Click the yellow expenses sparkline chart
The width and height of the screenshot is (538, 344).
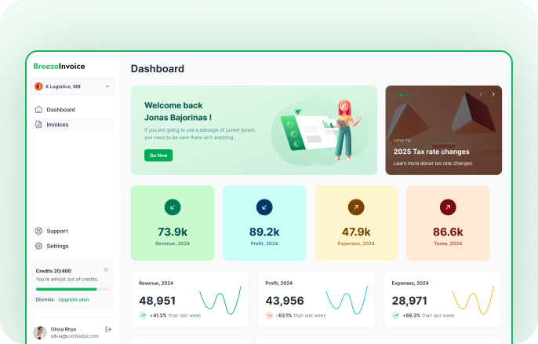coord(473,300)
